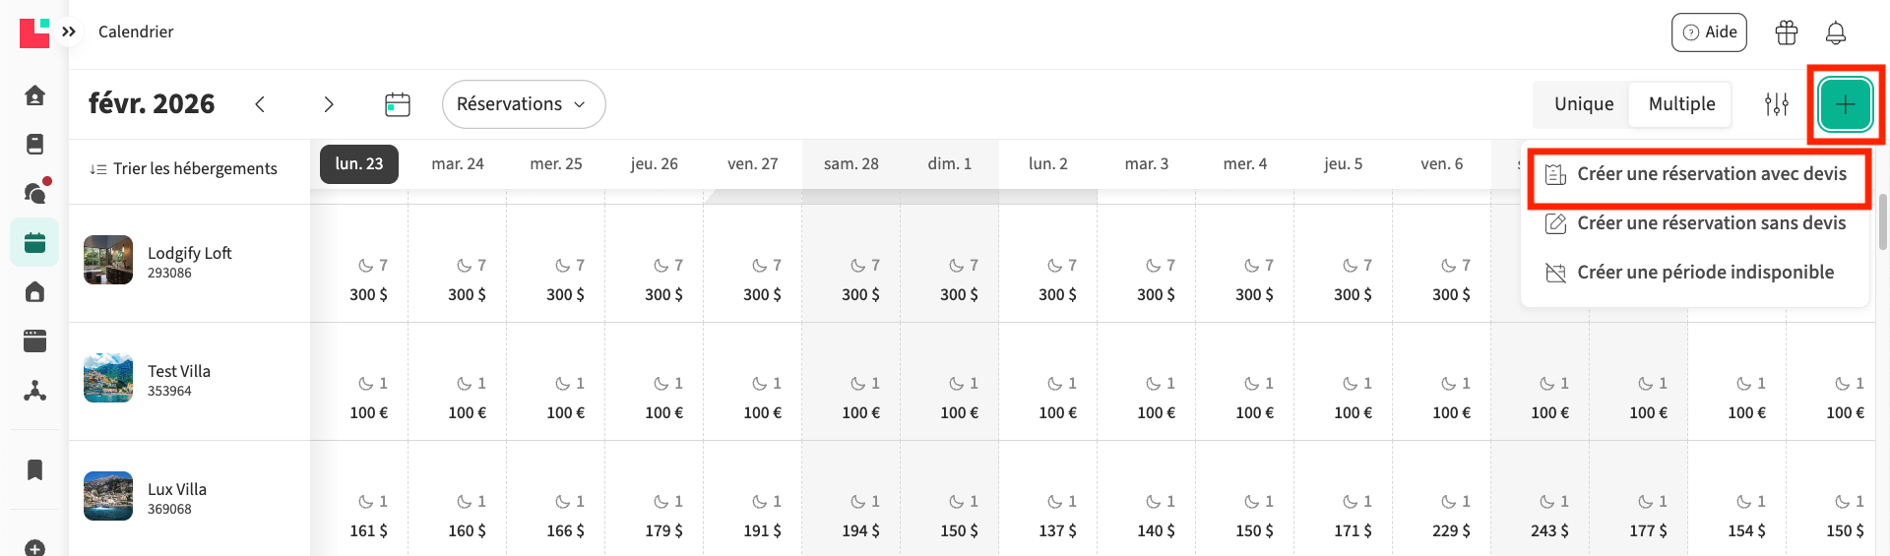
Task: Open the home icon in sidebar
Action: [x=34, y=95]
